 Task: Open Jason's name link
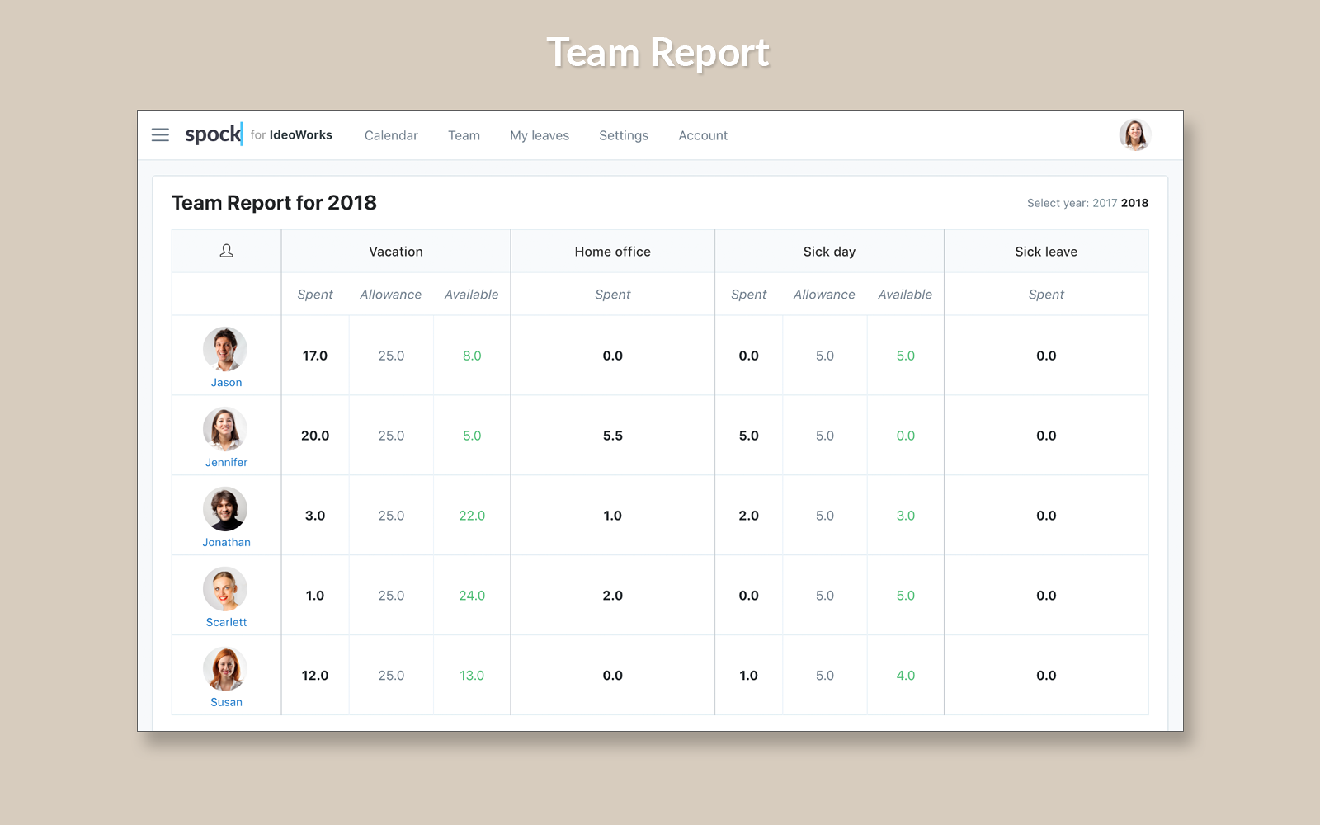(226, 383)
